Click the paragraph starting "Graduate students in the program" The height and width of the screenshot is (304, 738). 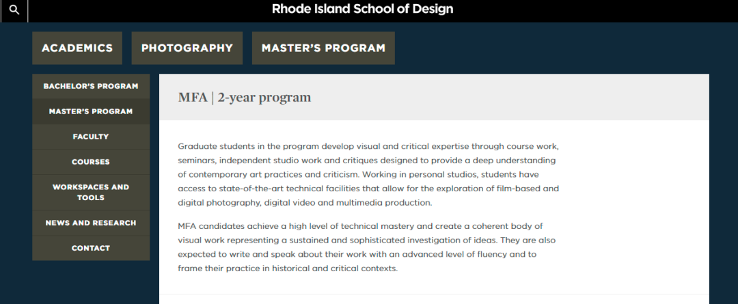click(368, 175)
